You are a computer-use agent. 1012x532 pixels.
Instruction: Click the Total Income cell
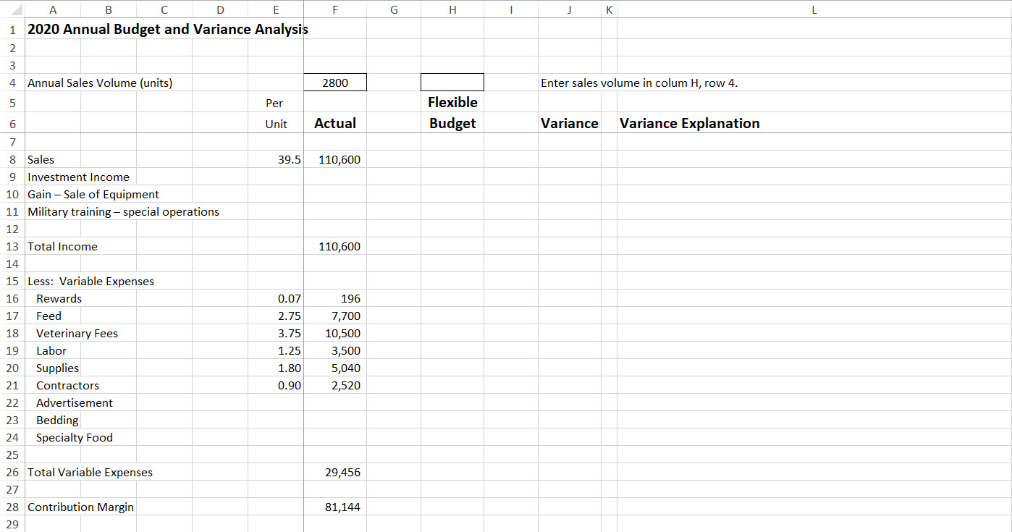pyautogui.click(x=52, y=246)
